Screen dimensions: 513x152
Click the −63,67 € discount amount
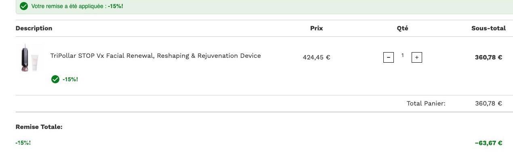(488, 143)
